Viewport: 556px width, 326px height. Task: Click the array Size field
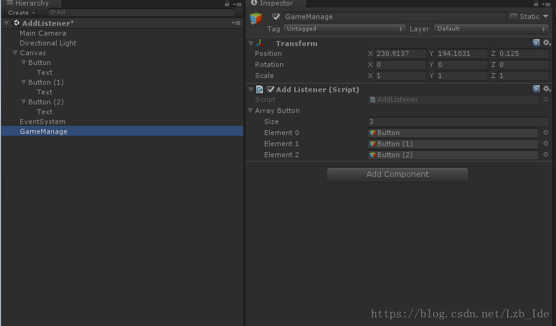tap(458, 122)
